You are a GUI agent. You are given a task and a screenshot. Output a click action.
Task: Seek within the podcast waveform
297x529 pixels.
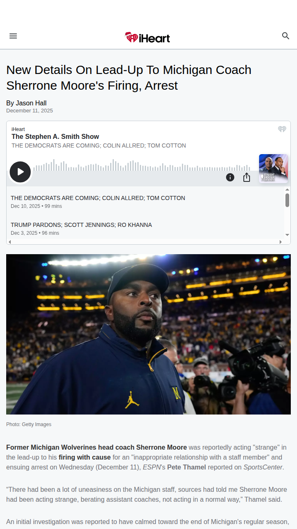click(x=141, y=165)
